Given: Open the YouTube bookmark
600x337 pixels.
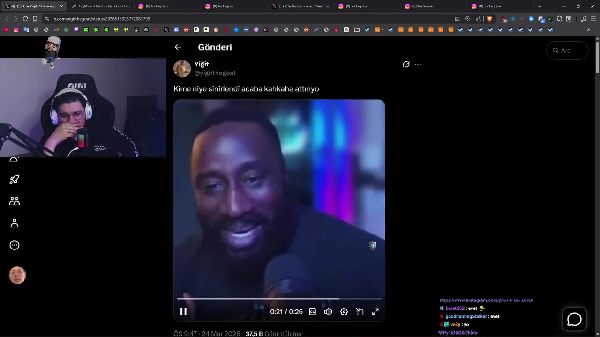Looking at the screenshot, I should tap(6, 29).
